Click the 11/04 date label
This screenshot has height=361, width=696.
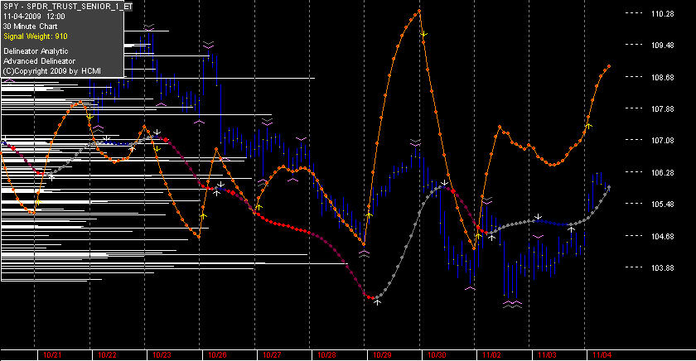coord(602,355)
